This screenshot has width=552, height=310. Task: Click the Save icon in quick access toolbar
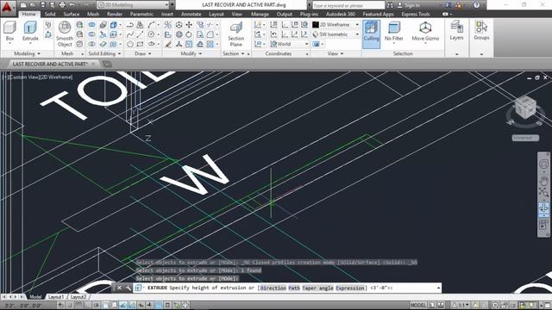click(42, 5)
